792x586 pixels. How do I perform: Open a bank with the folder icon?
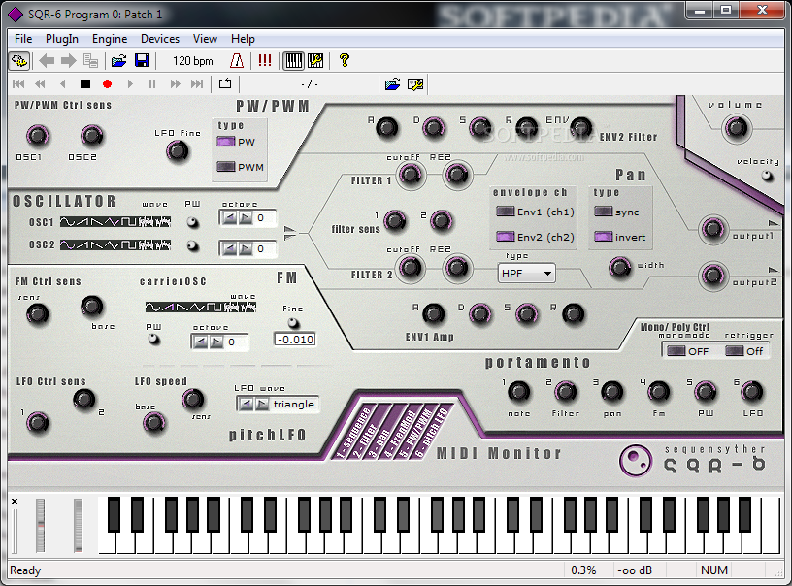(118, 61)
